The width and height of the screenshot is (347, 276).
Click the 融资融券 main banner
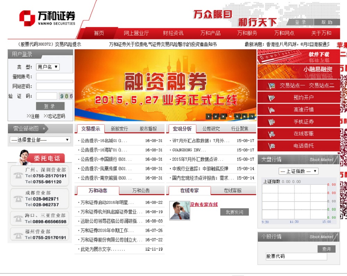(x=165, y=85)
